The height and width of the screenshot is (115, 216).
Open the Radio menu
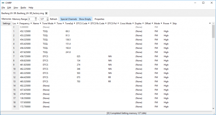[x=23, y=8]
